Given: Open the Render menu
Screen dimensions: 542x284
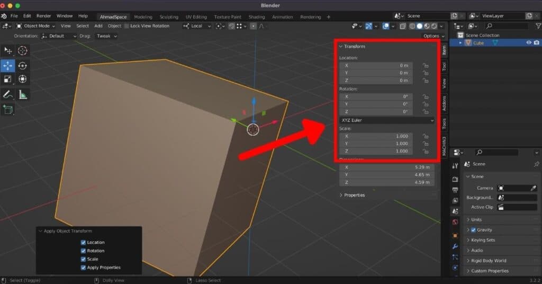Looking at the screenshot, I should click(x=43, y=16).
